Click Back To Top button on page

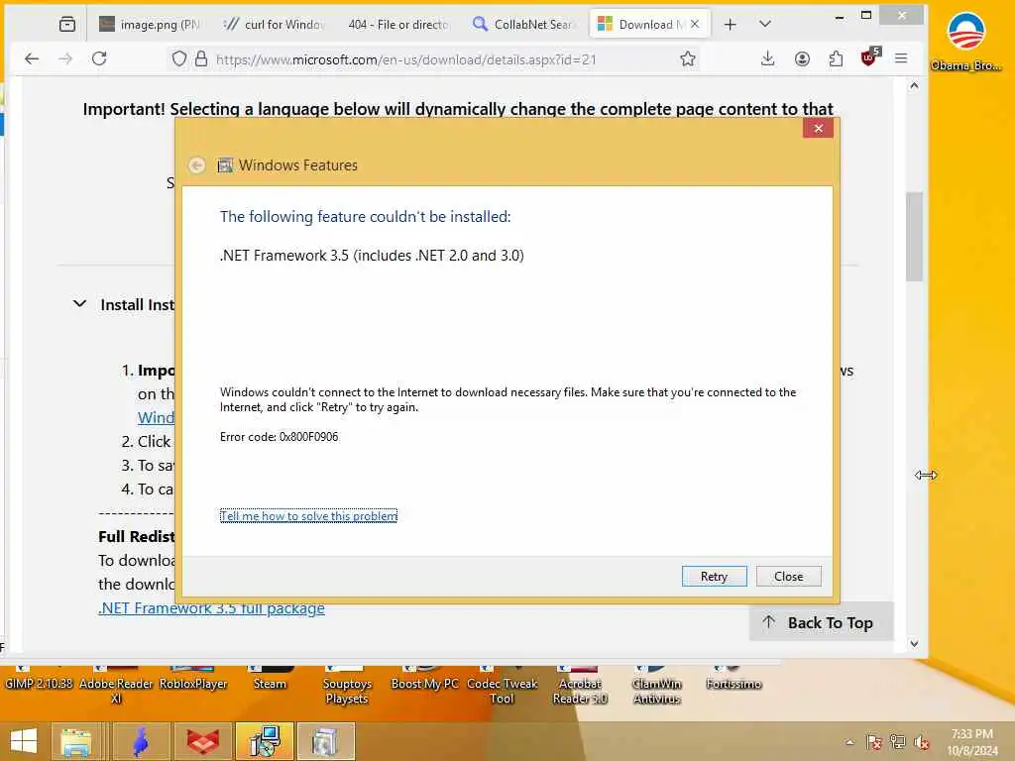821,622
